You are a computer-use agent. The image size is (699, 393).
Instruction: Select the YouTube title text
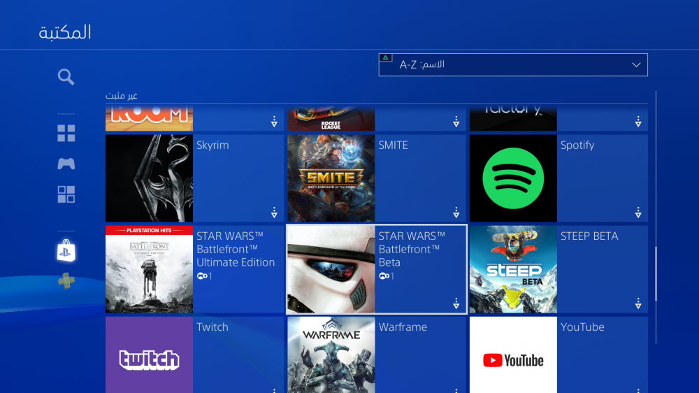tap(582, 327)
